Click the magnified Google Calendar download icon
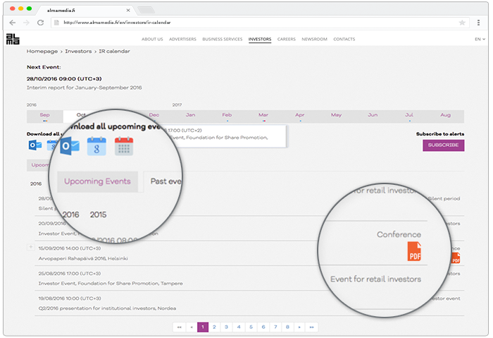This screenshot has width=493, height=338. click(x=96, y=146)
